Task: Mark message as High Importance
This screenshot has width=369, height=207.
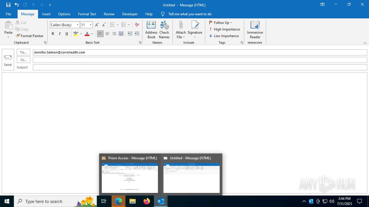Action: pyautogui.click(x=225, y=29)
